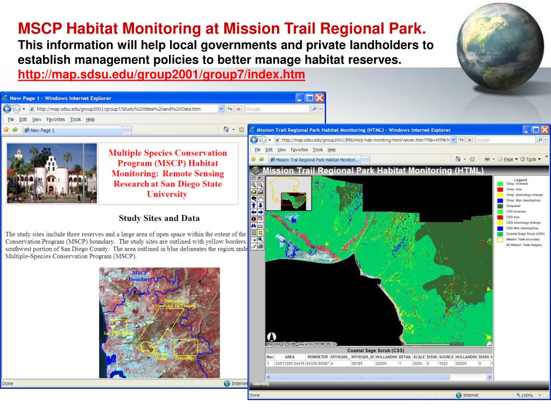
Task: Select the Zoom In magnifier tool
Action: coord(254,185)
